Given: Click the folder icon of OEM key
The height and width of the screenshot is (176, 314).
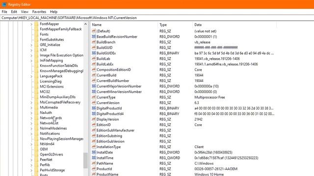Looking at the screenshot, I should (36, 149).
